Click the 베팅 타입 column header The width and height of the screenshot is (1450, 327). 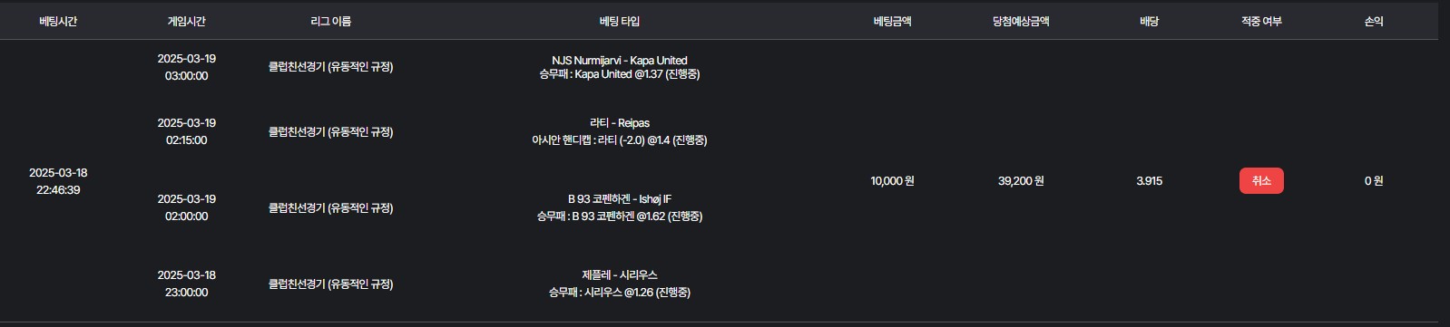tap(620, 21)
